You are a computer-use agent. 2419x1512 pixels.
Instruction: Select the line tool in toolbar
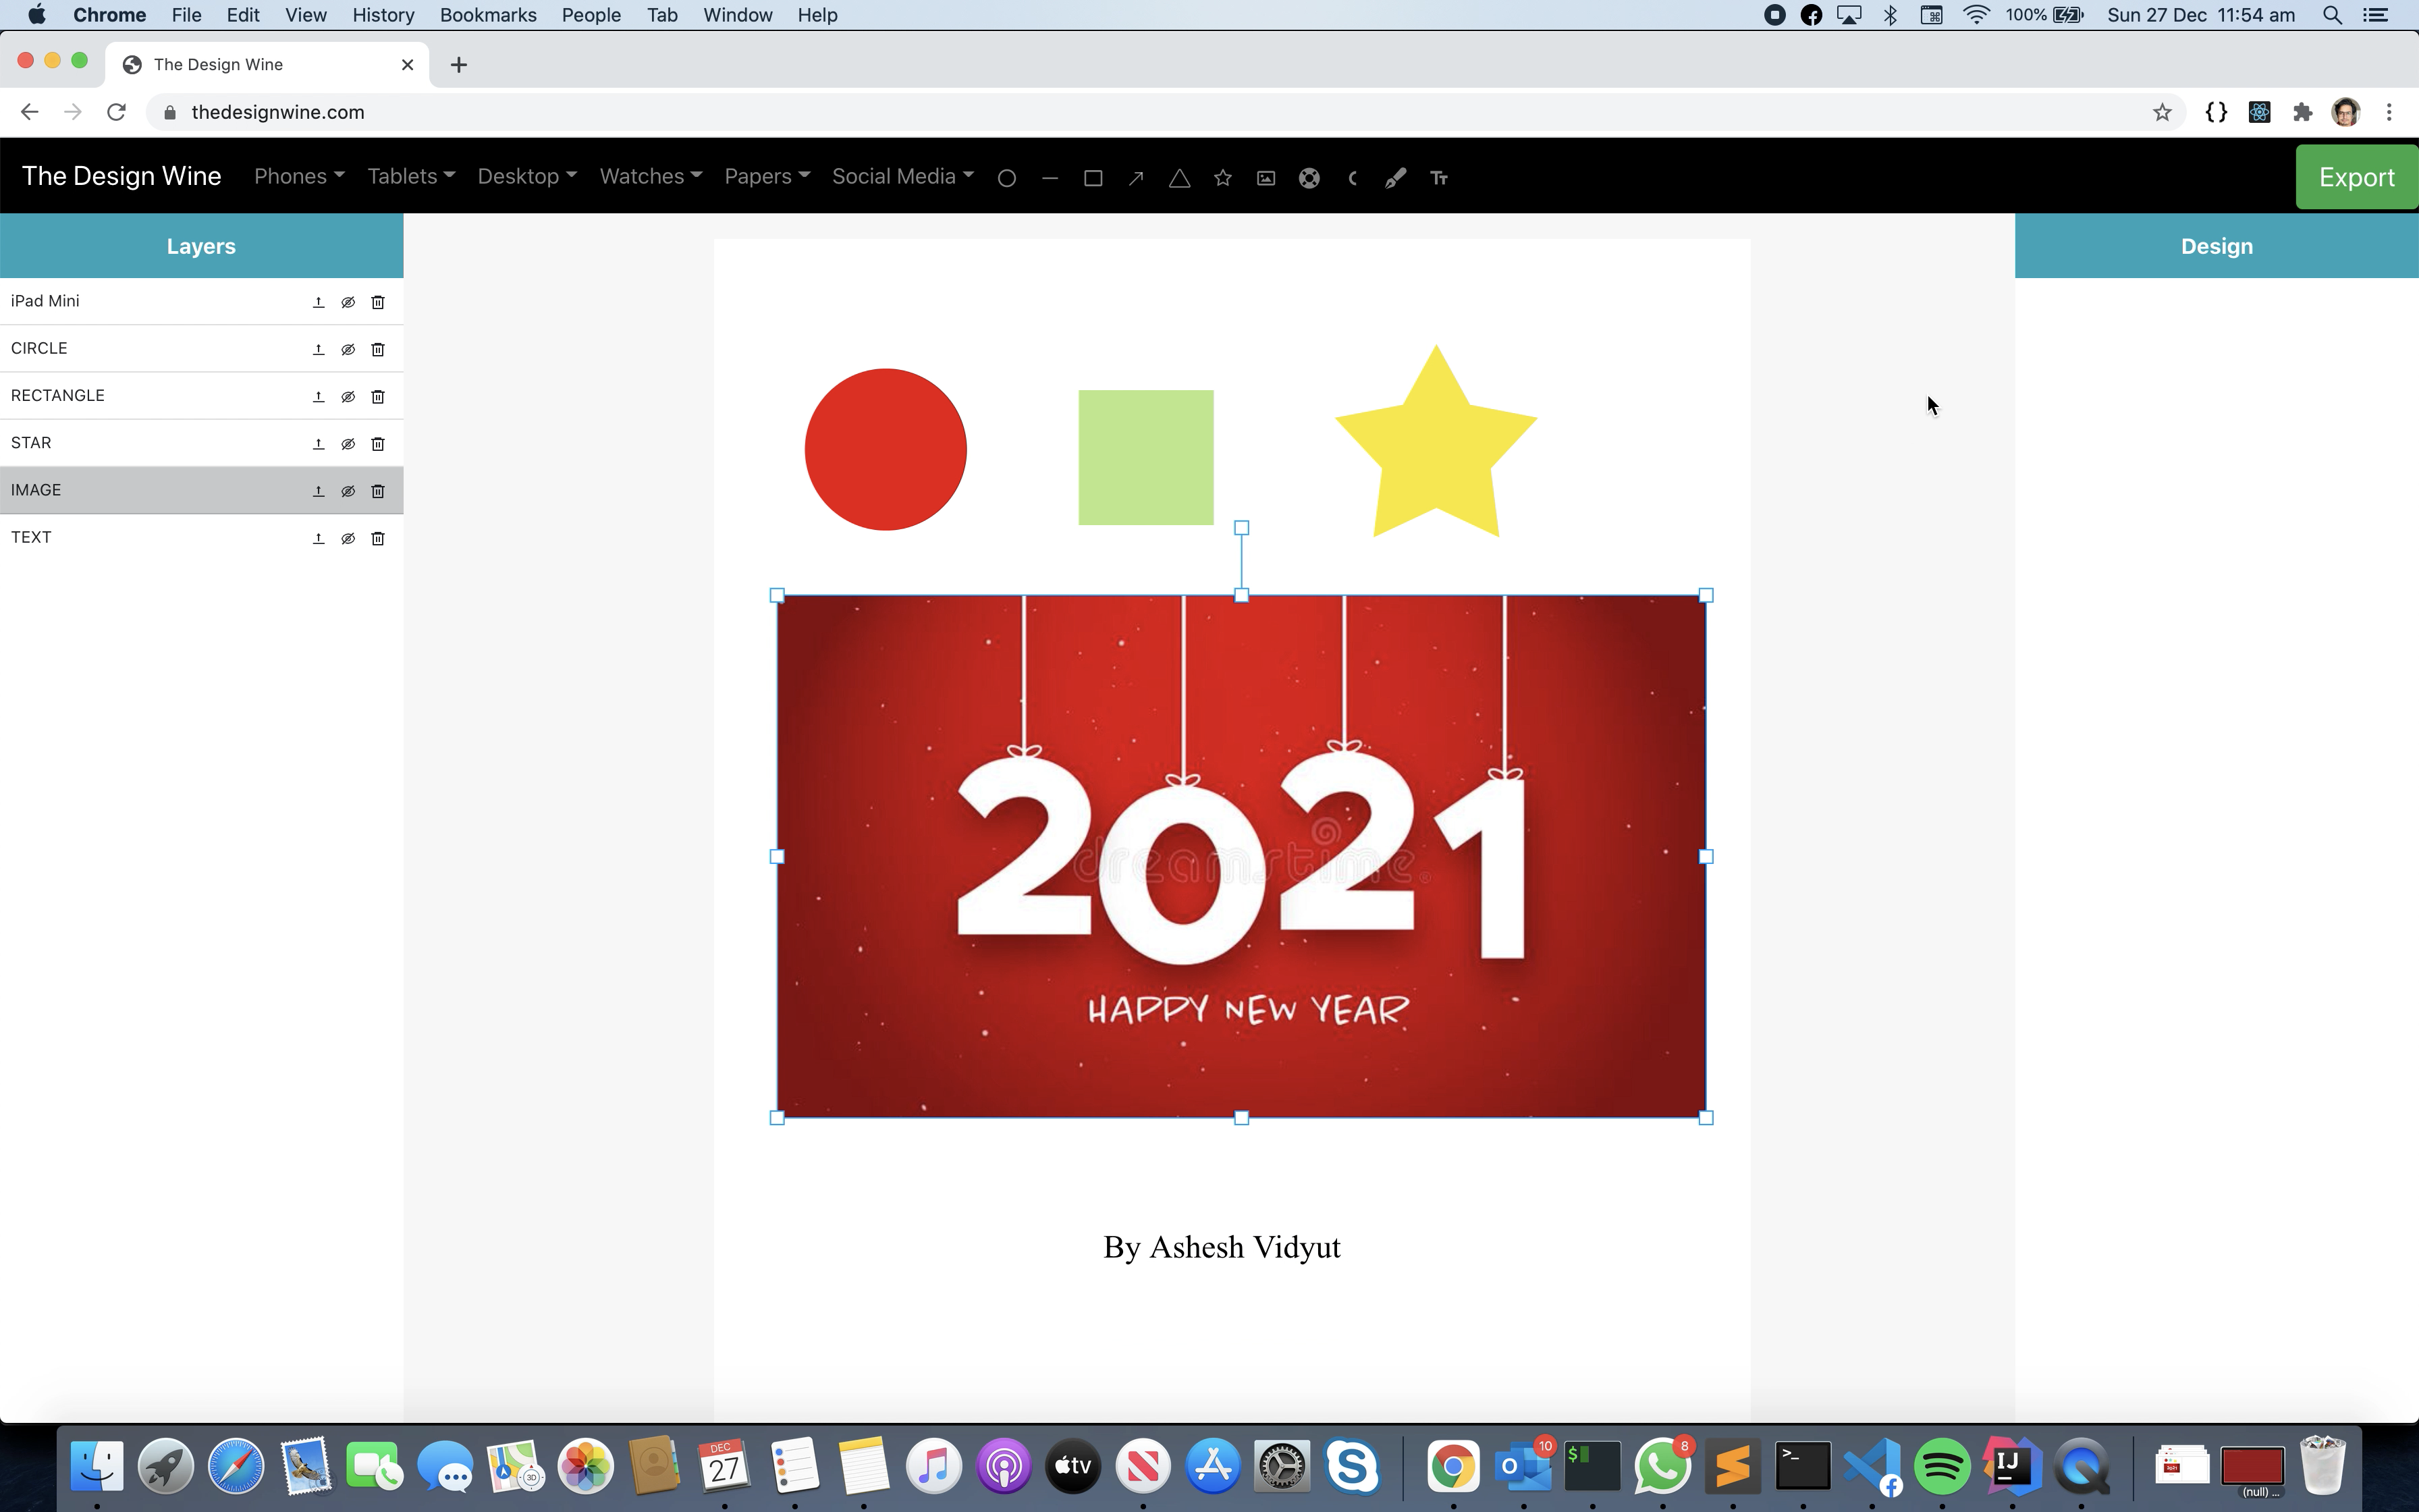(x=1050, y=178)
